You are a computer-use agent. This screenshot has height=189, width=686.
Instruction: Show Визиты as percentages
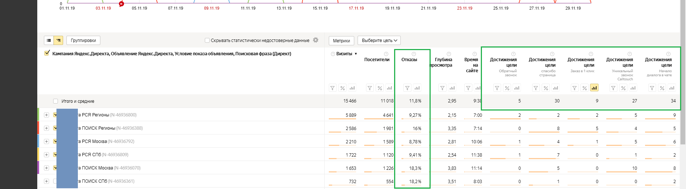342,88
